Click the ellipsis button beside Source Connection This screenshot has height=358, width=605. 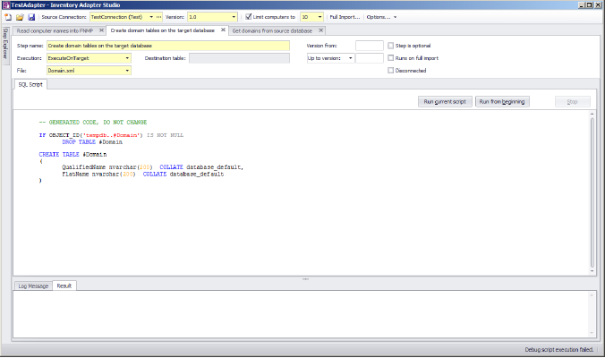tap(159, 16)
